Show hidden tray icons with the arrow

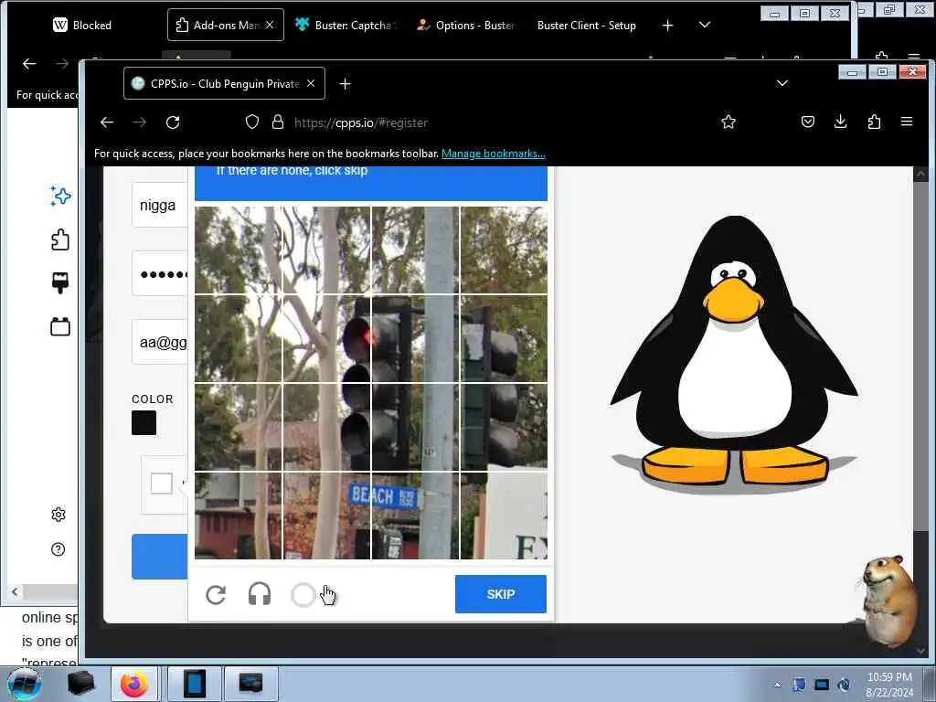(777, 685)
